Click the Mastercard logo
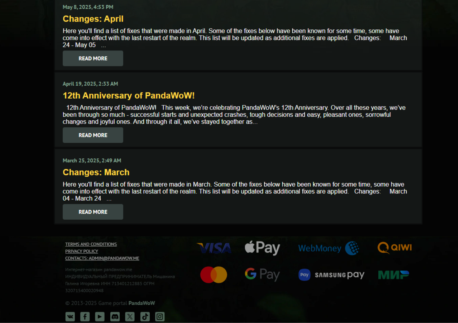The image size is (458, 323). click(x=213, y=275)
